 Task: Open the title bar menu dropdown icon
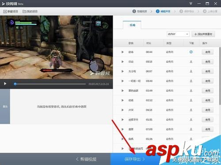(x=191, y=4)
